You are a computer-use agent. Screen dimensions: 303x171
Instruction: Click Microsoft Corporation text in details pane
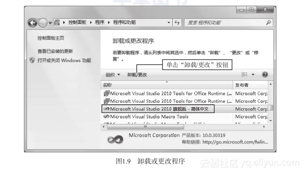point(154,135)
